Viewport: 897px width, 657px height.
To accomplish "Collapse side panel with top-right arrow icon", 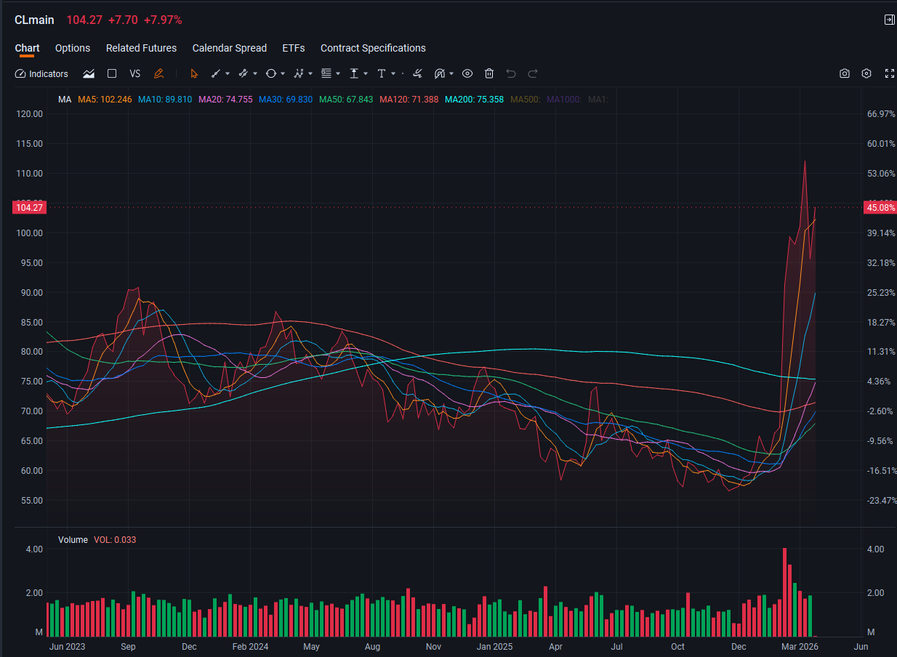I will point(889,20).
